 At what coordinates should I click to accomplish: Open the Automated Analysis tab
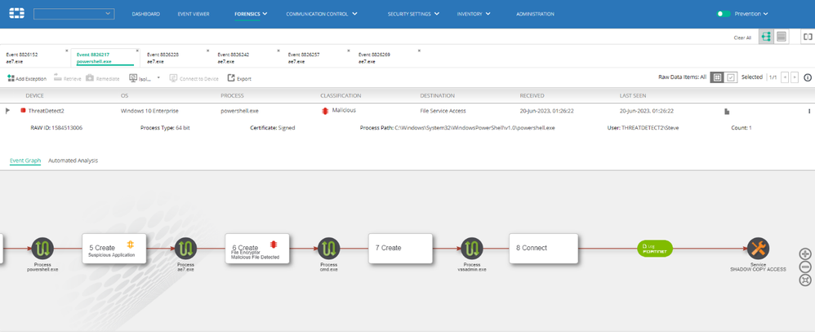coord(73,161)
